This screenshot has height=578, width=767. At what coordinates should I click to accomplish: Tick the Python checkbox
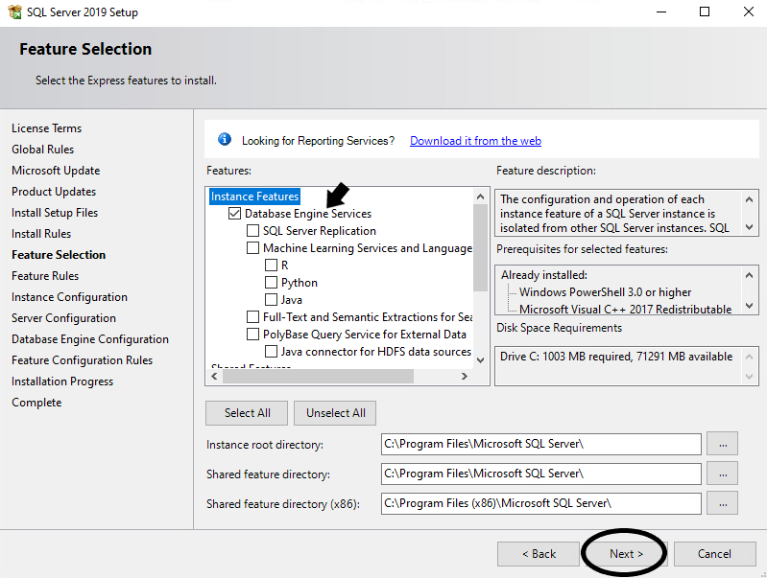pos(271,283)
